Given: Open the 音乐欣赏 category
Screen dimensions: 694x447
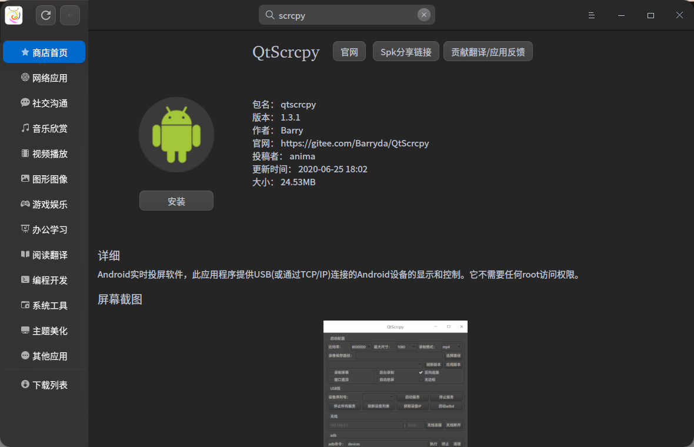Looking at the screenshot, I should tap(44, 128).
